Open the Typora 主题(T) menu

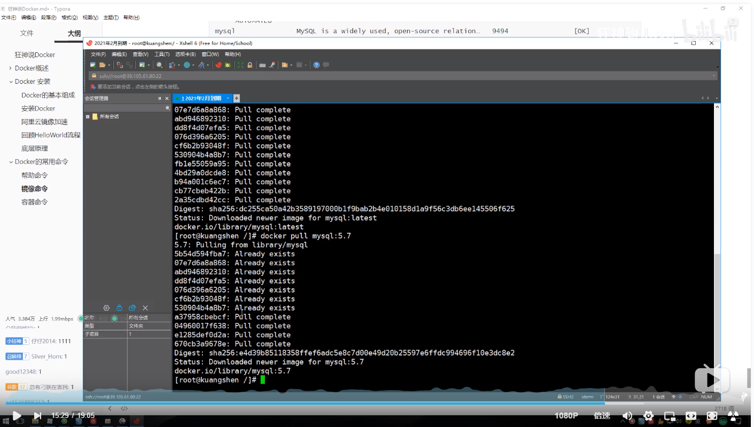click(x=110, y=18)
